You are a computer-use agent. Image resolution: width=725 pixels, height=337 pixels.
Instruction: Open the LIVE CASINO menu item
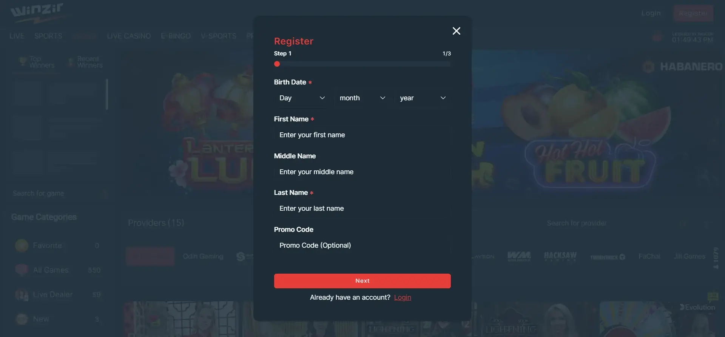pyautogui.click(x=129, y=36)
